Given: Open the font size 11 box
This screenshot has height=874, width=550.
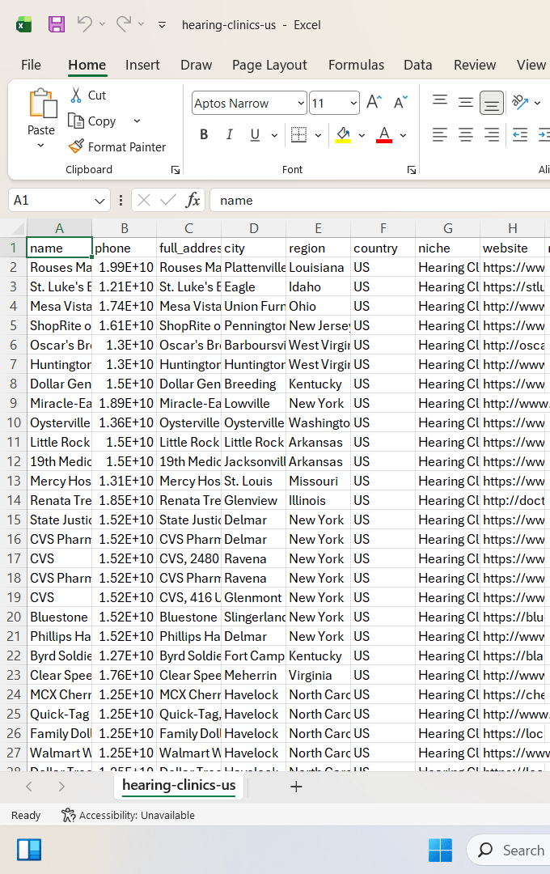Looking at the screenshot, I should 334,103.
